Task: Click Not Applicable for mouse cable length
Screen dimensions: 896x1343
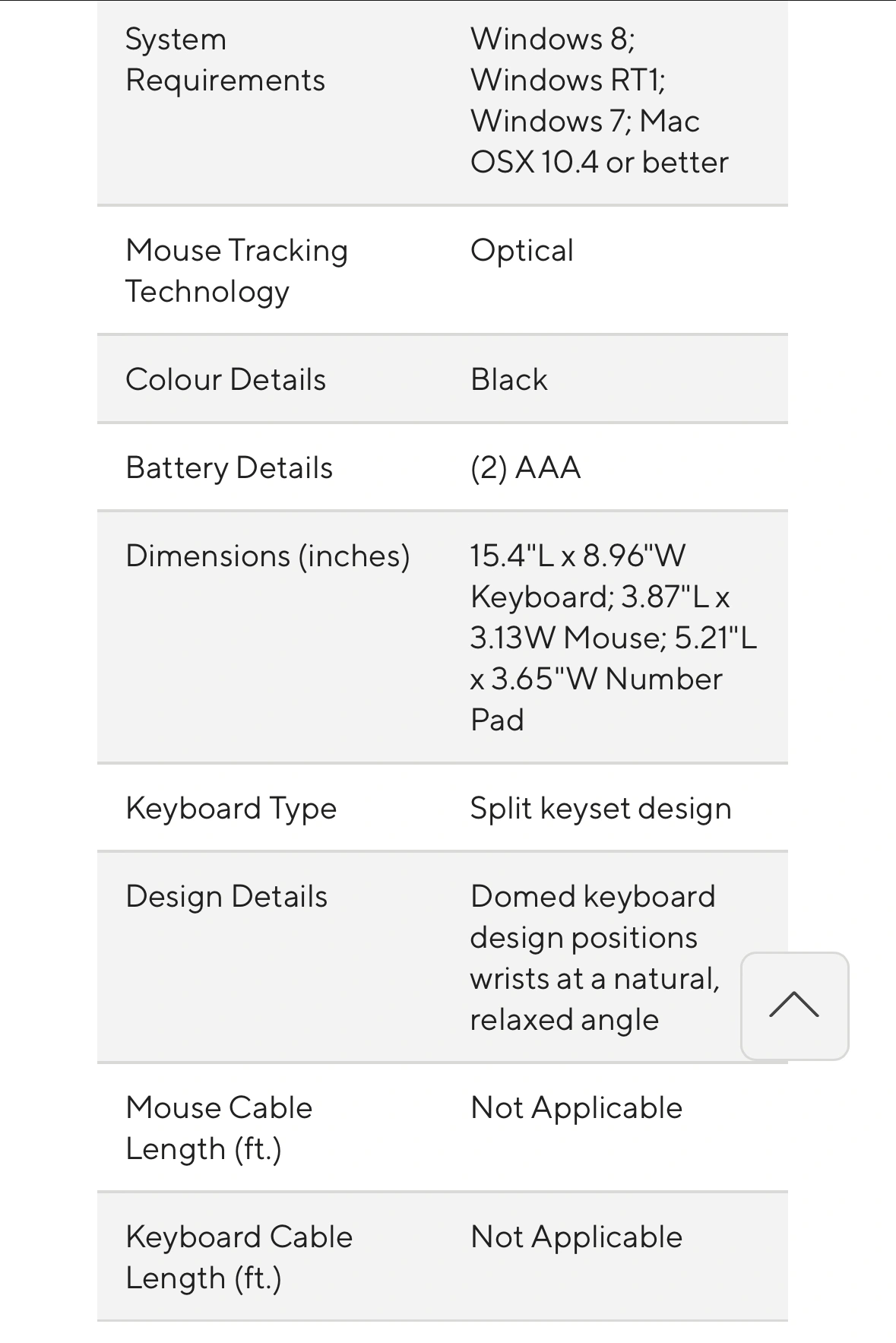Action: coord(576,1108)
